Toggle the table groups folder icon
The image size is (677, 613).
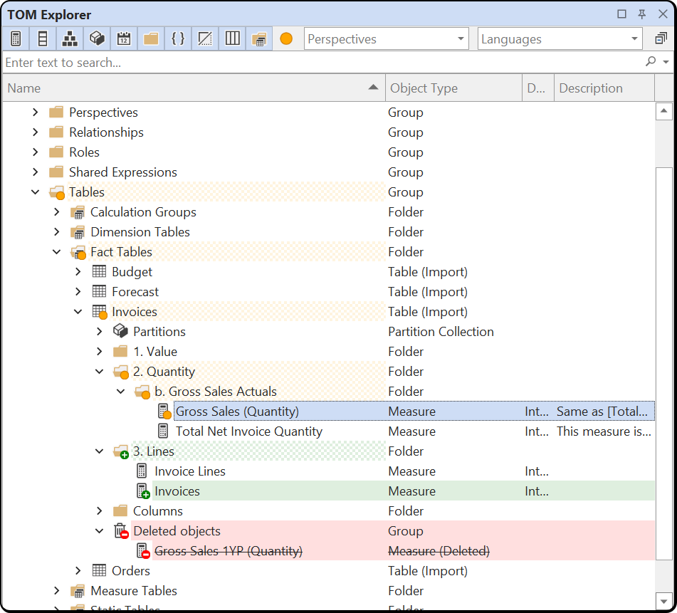point(259,39)
